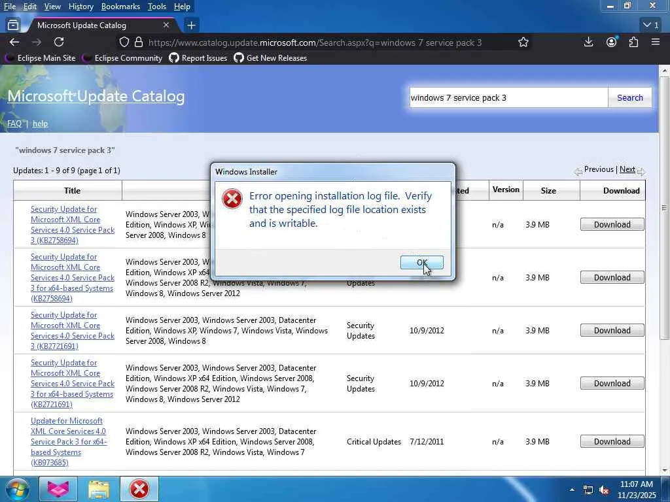Viewport: 670px width, 502px height.
Task: Open the File menu
Action: [x=9, y=7]
